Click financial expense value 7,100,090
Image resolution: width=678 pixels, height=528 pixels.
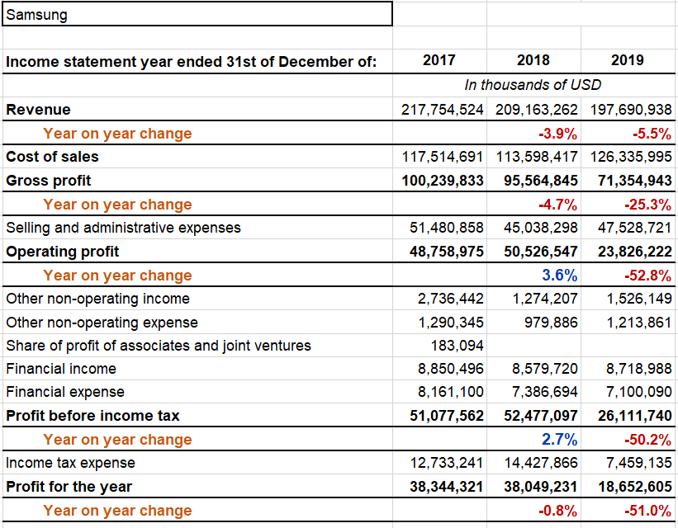(x=639, y=392)
